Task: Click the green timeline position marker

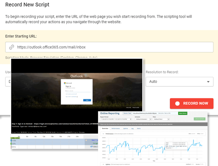Action: click(x=15, y=138)
